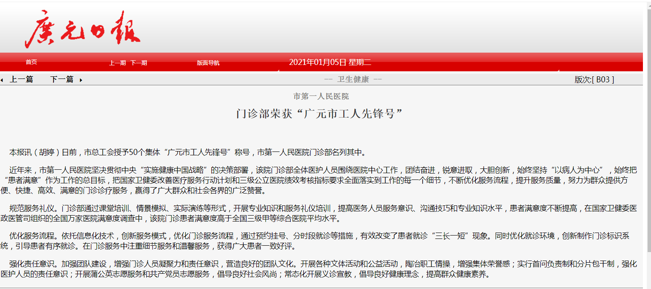The height and width of the screenshot is (289, 651).
Task: Click the date 2021年01月05日 星期二
Action: click(330, 62)
